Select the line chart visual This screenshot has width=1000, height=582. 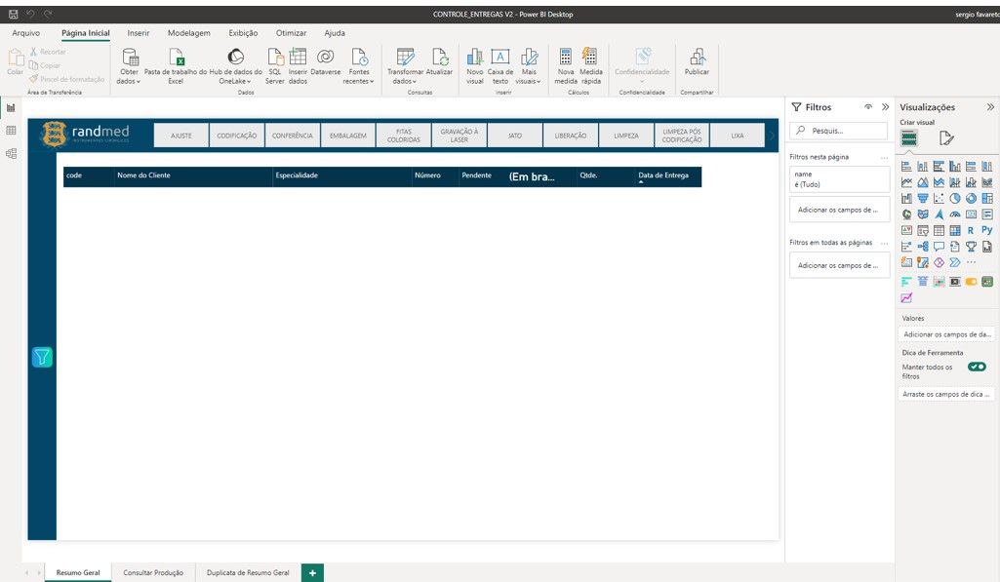tap(906, 182)
